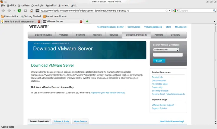217x129 pixels.
Task: Close the How To Install VMware Server tab
Action: 39,22
